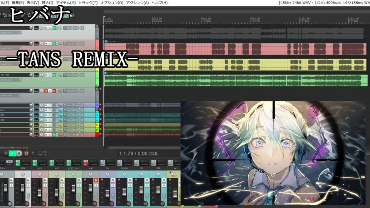Toggle phase invert on track 11
This screenshot has width=370, height=208.
coord(61,130)
